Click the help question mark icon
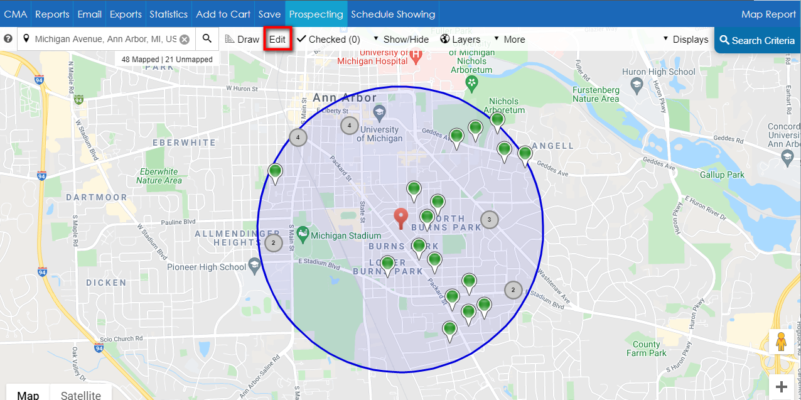This screenshot has height=400, width=801. 8,39
